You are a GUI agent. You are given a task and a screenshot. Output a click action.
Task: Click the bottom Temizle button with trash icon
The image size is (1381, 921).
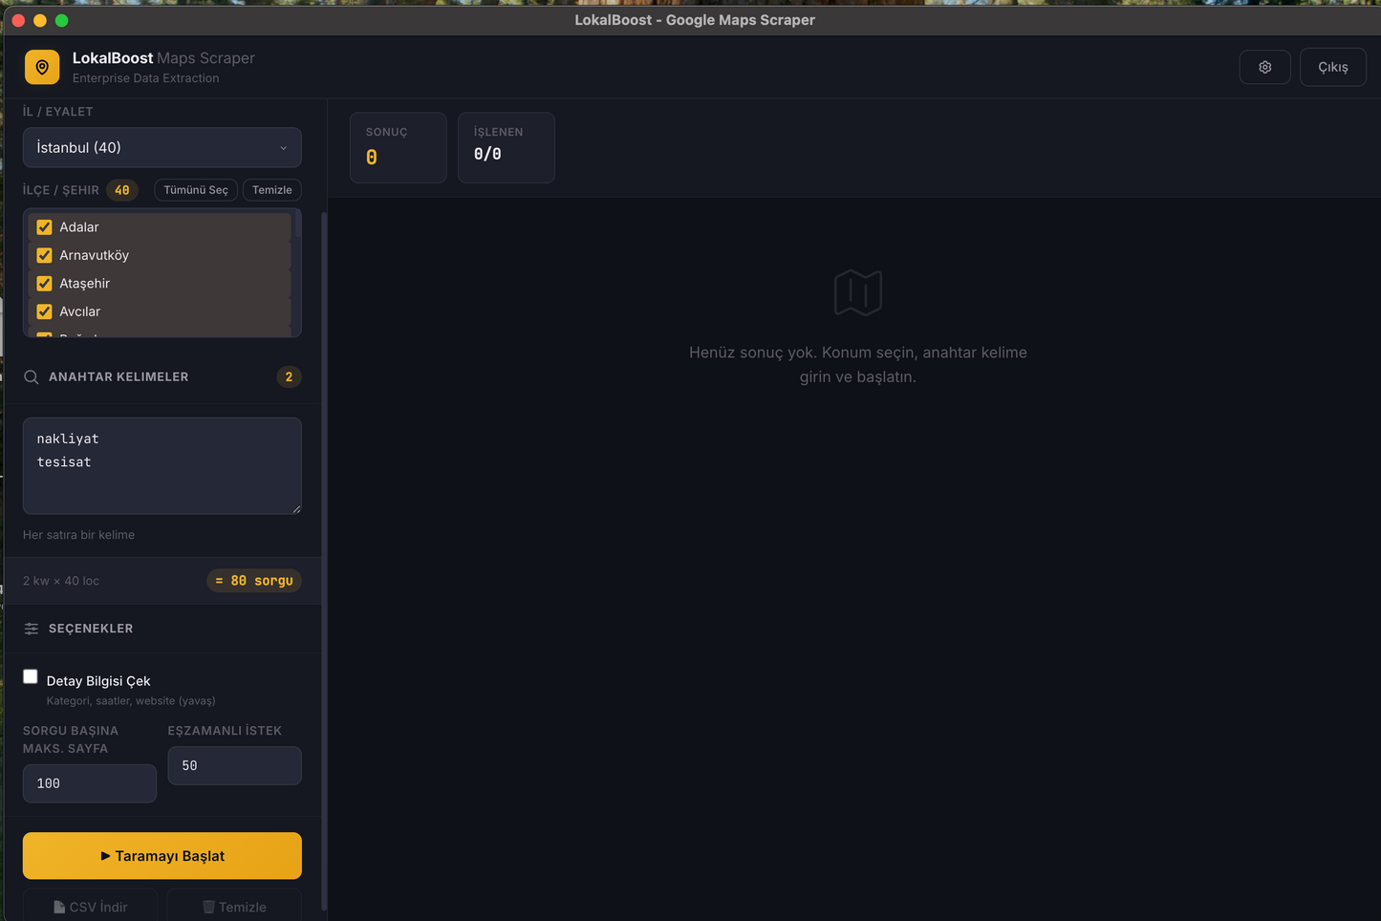pos(234,907)
